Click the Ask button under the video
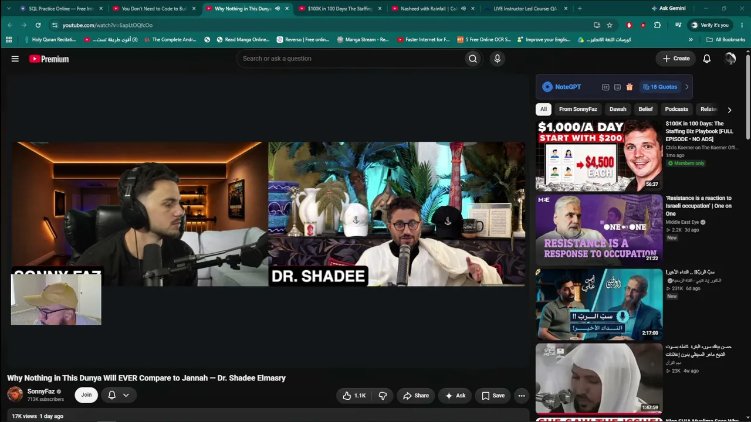Viewport: 751px width, 422px height. coord(455,396)
